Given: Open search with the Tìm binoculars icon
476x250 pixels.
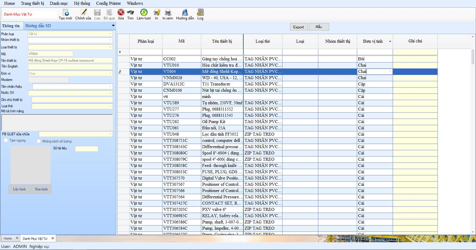Looking at the screenshot, I should coord(130,13).
